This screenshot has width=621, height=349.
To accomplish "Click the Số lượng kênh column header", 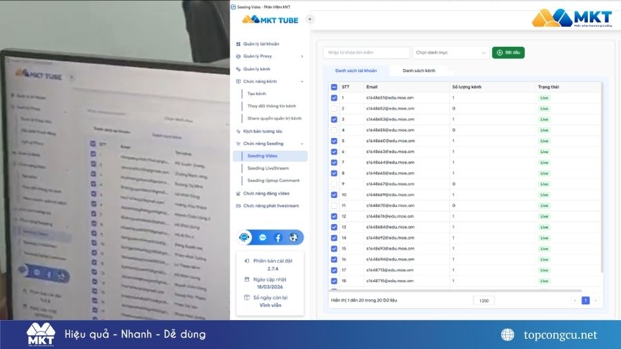I will 466,87.
